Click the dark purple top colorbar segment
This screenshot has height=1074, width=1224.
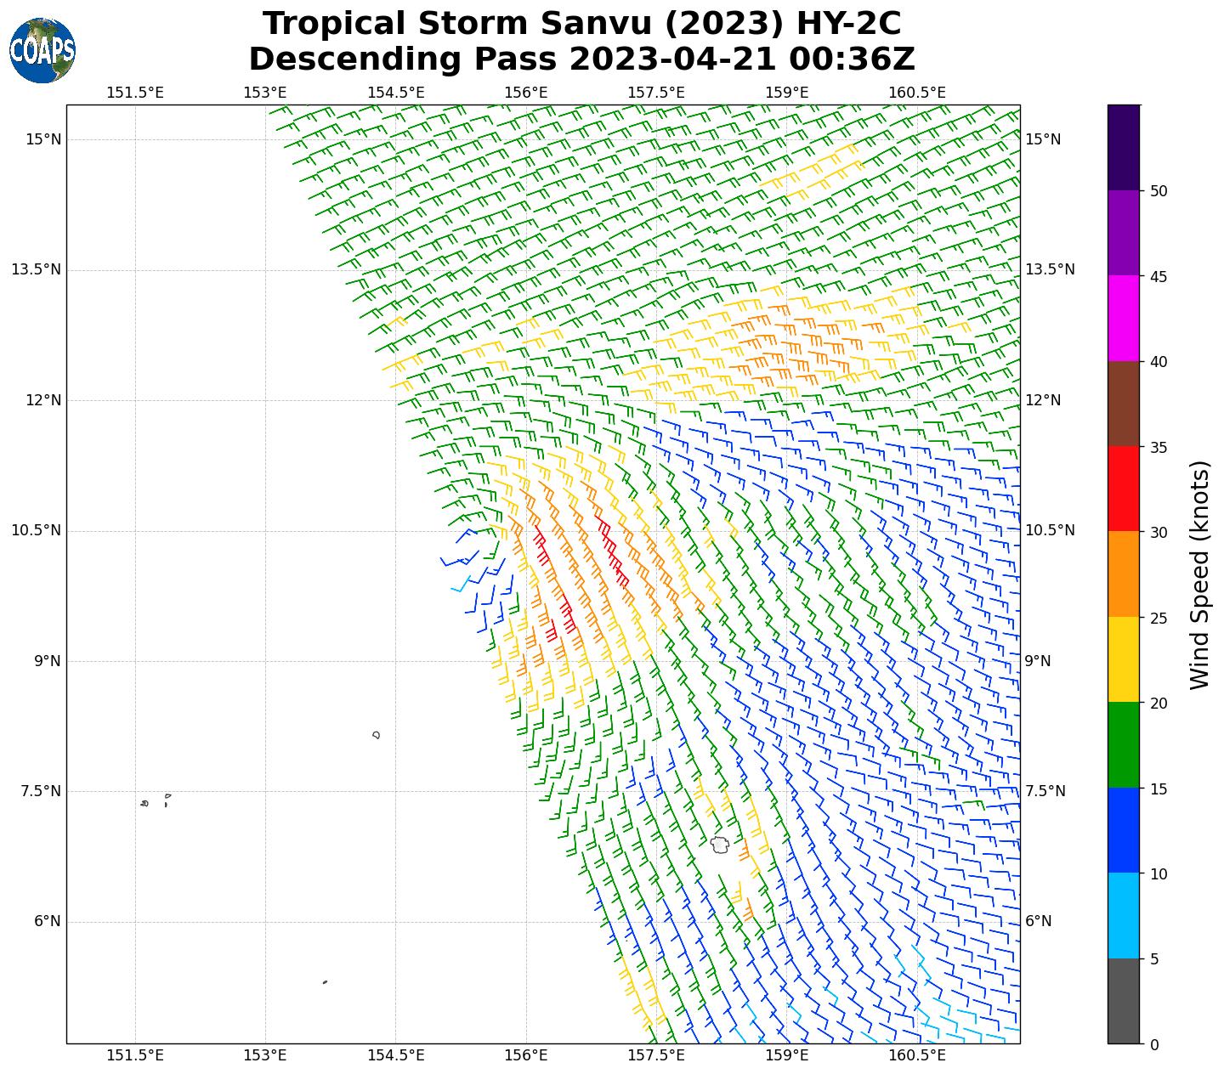(x=1124, y=147)
